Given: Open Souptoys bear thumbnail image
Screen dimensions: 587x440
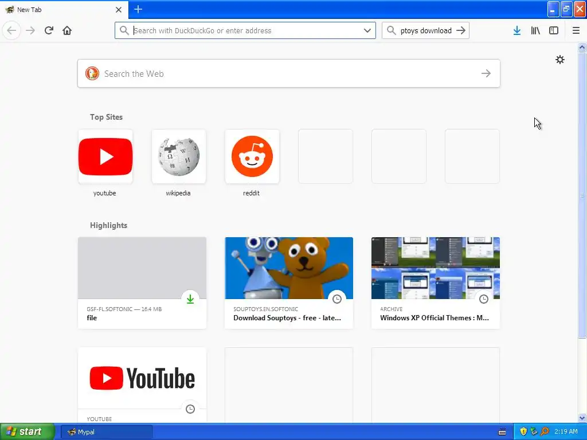Looking at the screenshot, I should pos(289,268).
